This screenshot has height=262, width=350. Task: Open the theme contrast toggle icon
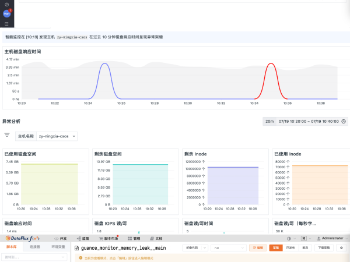coord(289,239)
